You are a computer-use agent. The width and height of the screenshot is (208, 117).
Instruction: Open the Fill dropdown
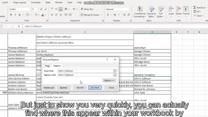[x=197, y=12]
